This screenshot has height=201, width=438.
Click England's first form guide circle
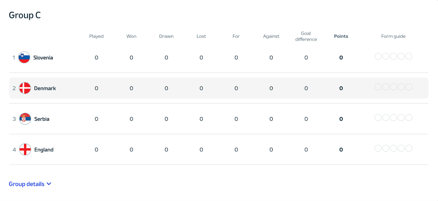378,148
